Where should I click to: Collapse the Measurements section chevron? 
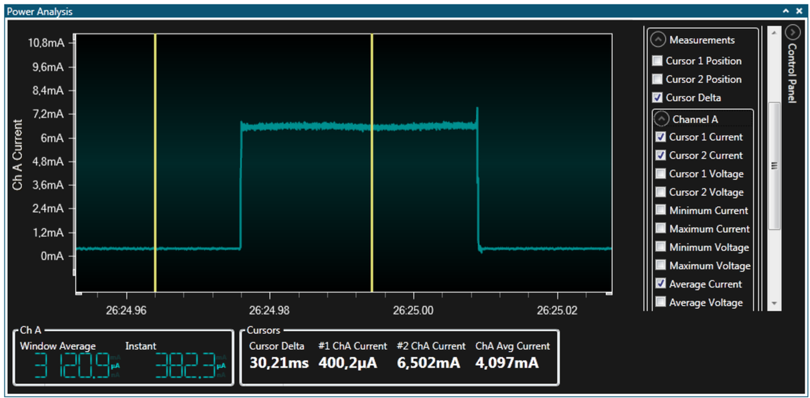point(659,39)
